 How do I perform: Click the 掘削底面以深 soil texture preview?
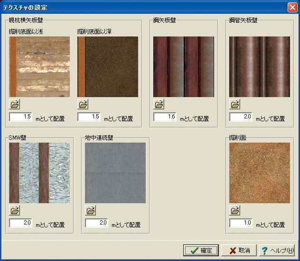pos(108,67)
